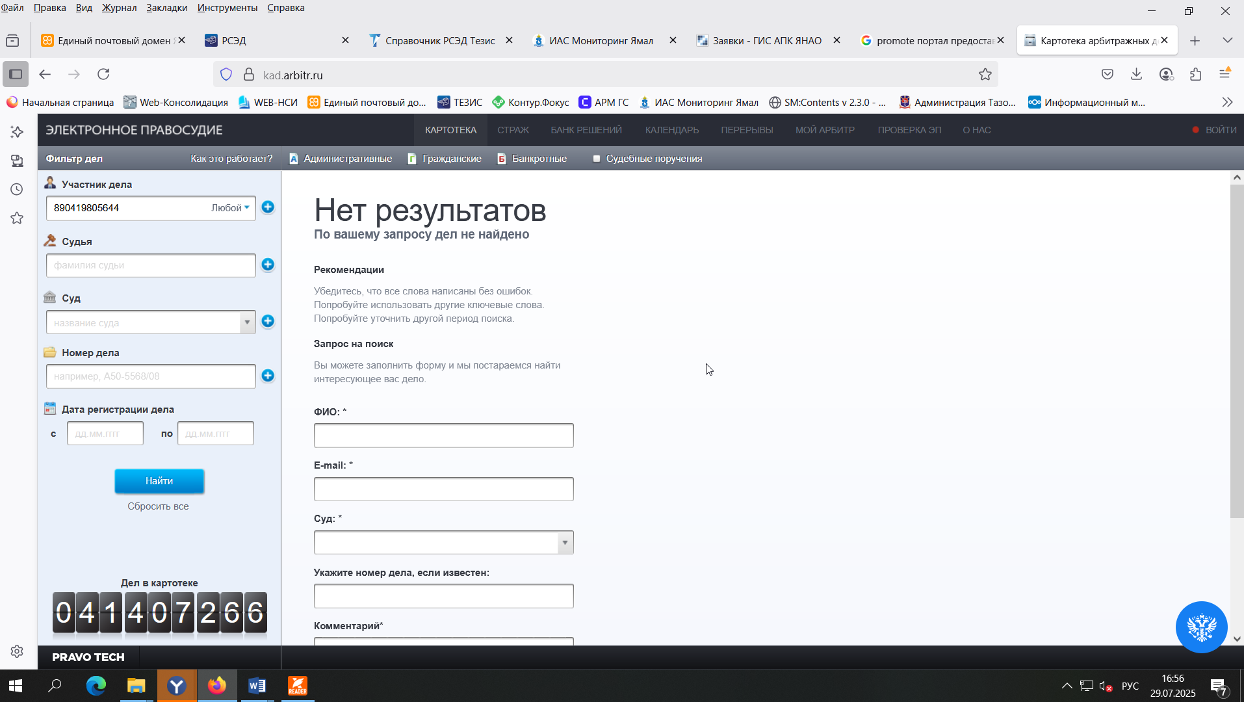
Task: Go back to previous page
Action: 45,74
